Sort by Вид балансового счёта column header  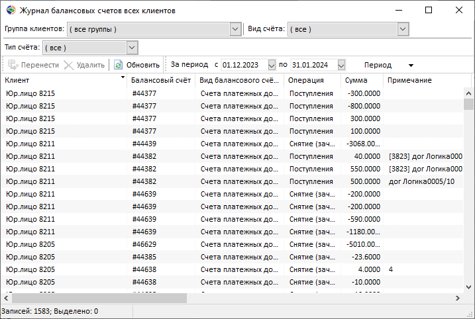click(x=239, y=80)
